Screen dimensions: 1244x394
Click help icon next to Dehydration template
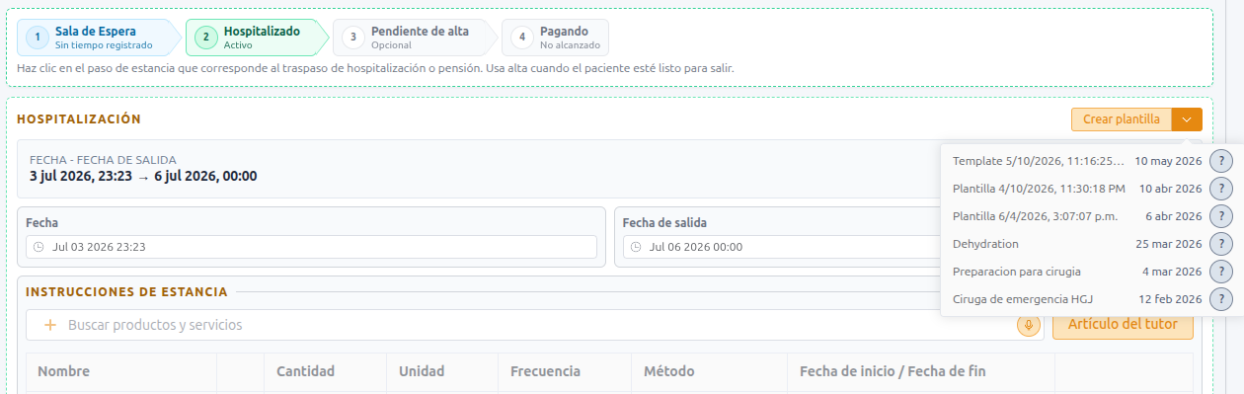1221,244
